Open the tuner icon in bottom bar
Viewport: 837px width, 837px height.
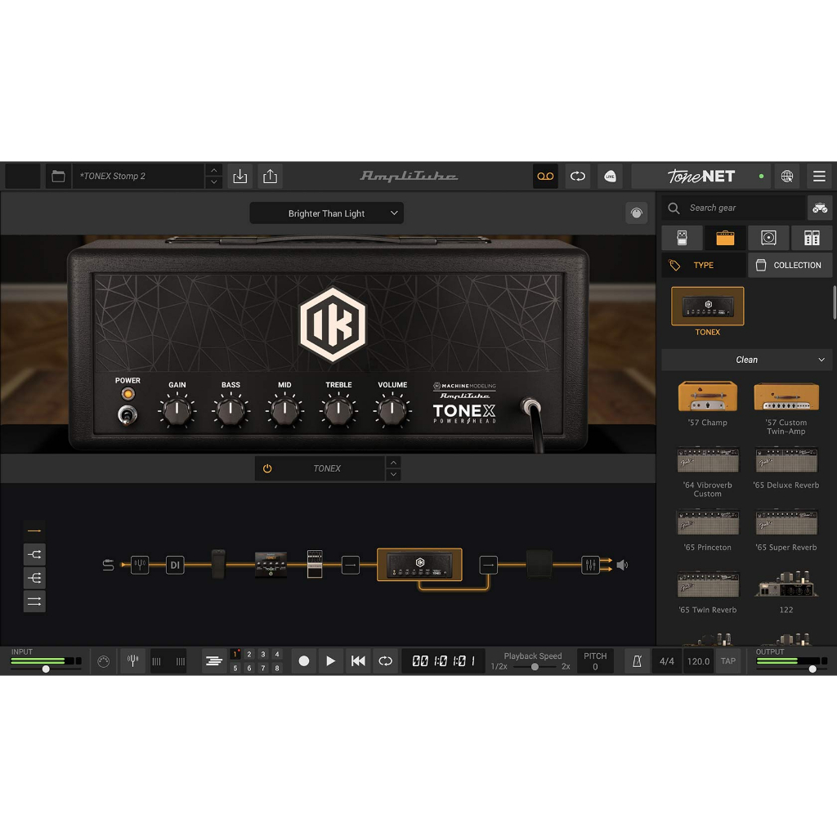point(132,661)
